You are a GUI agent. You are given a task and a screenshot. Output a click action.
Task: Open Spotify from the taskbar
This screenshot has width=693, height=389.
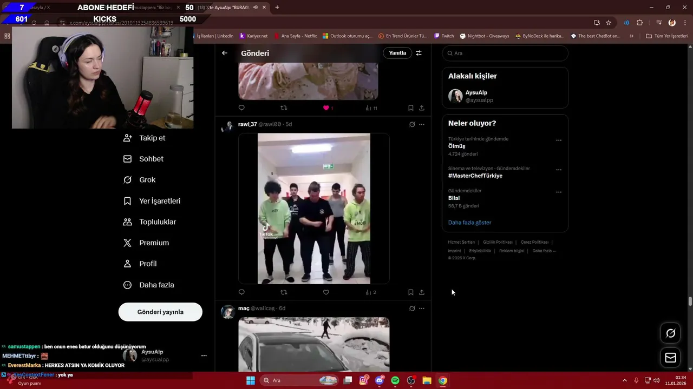coord(395,380)
